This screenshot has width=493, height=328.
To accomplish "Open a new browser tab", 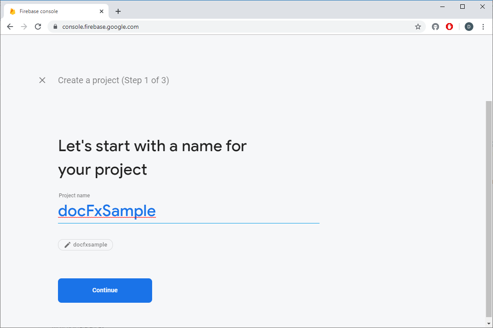I will [x=118, y=11].
